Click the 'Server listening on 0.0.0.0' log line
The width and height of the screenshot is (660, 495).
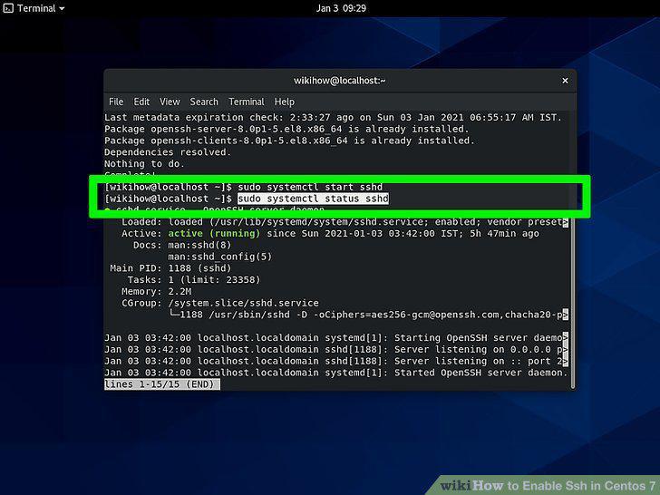(335, 350)
